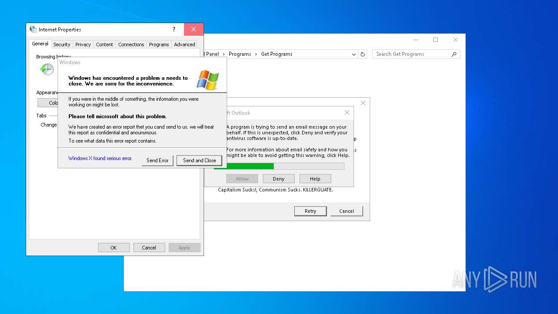Click 'Please tell microsoft about this problem' text
This screenshot has height=314, width=558.
point(118,116)
